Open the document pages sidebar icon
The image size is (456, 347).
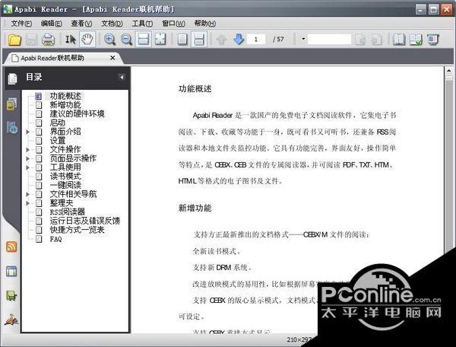tap(12, 78)
